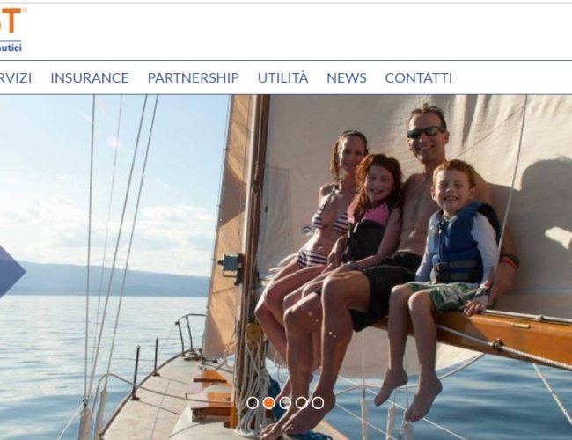Image resolution: width=572 pixels, height=440 pixels.
Task: Switch to the third slide dot
Action: [x=285, y=403]
